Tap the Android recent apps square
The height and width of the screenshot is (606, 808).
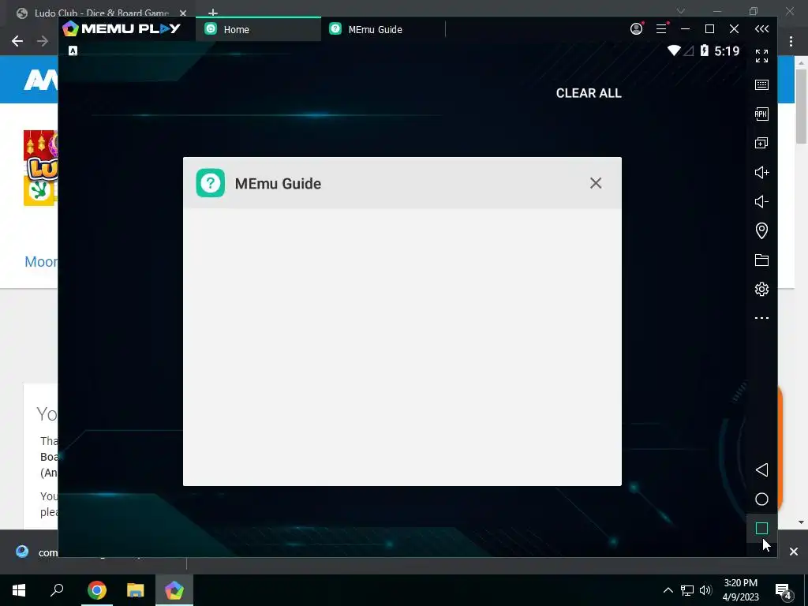coord(761,528)
